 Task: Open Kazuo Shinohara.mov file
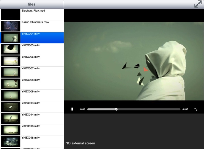tap(32, 26)
